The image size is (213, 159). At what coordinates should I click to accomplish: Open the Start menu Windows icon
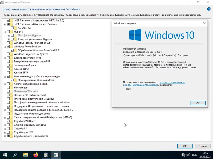pos(5,155)
